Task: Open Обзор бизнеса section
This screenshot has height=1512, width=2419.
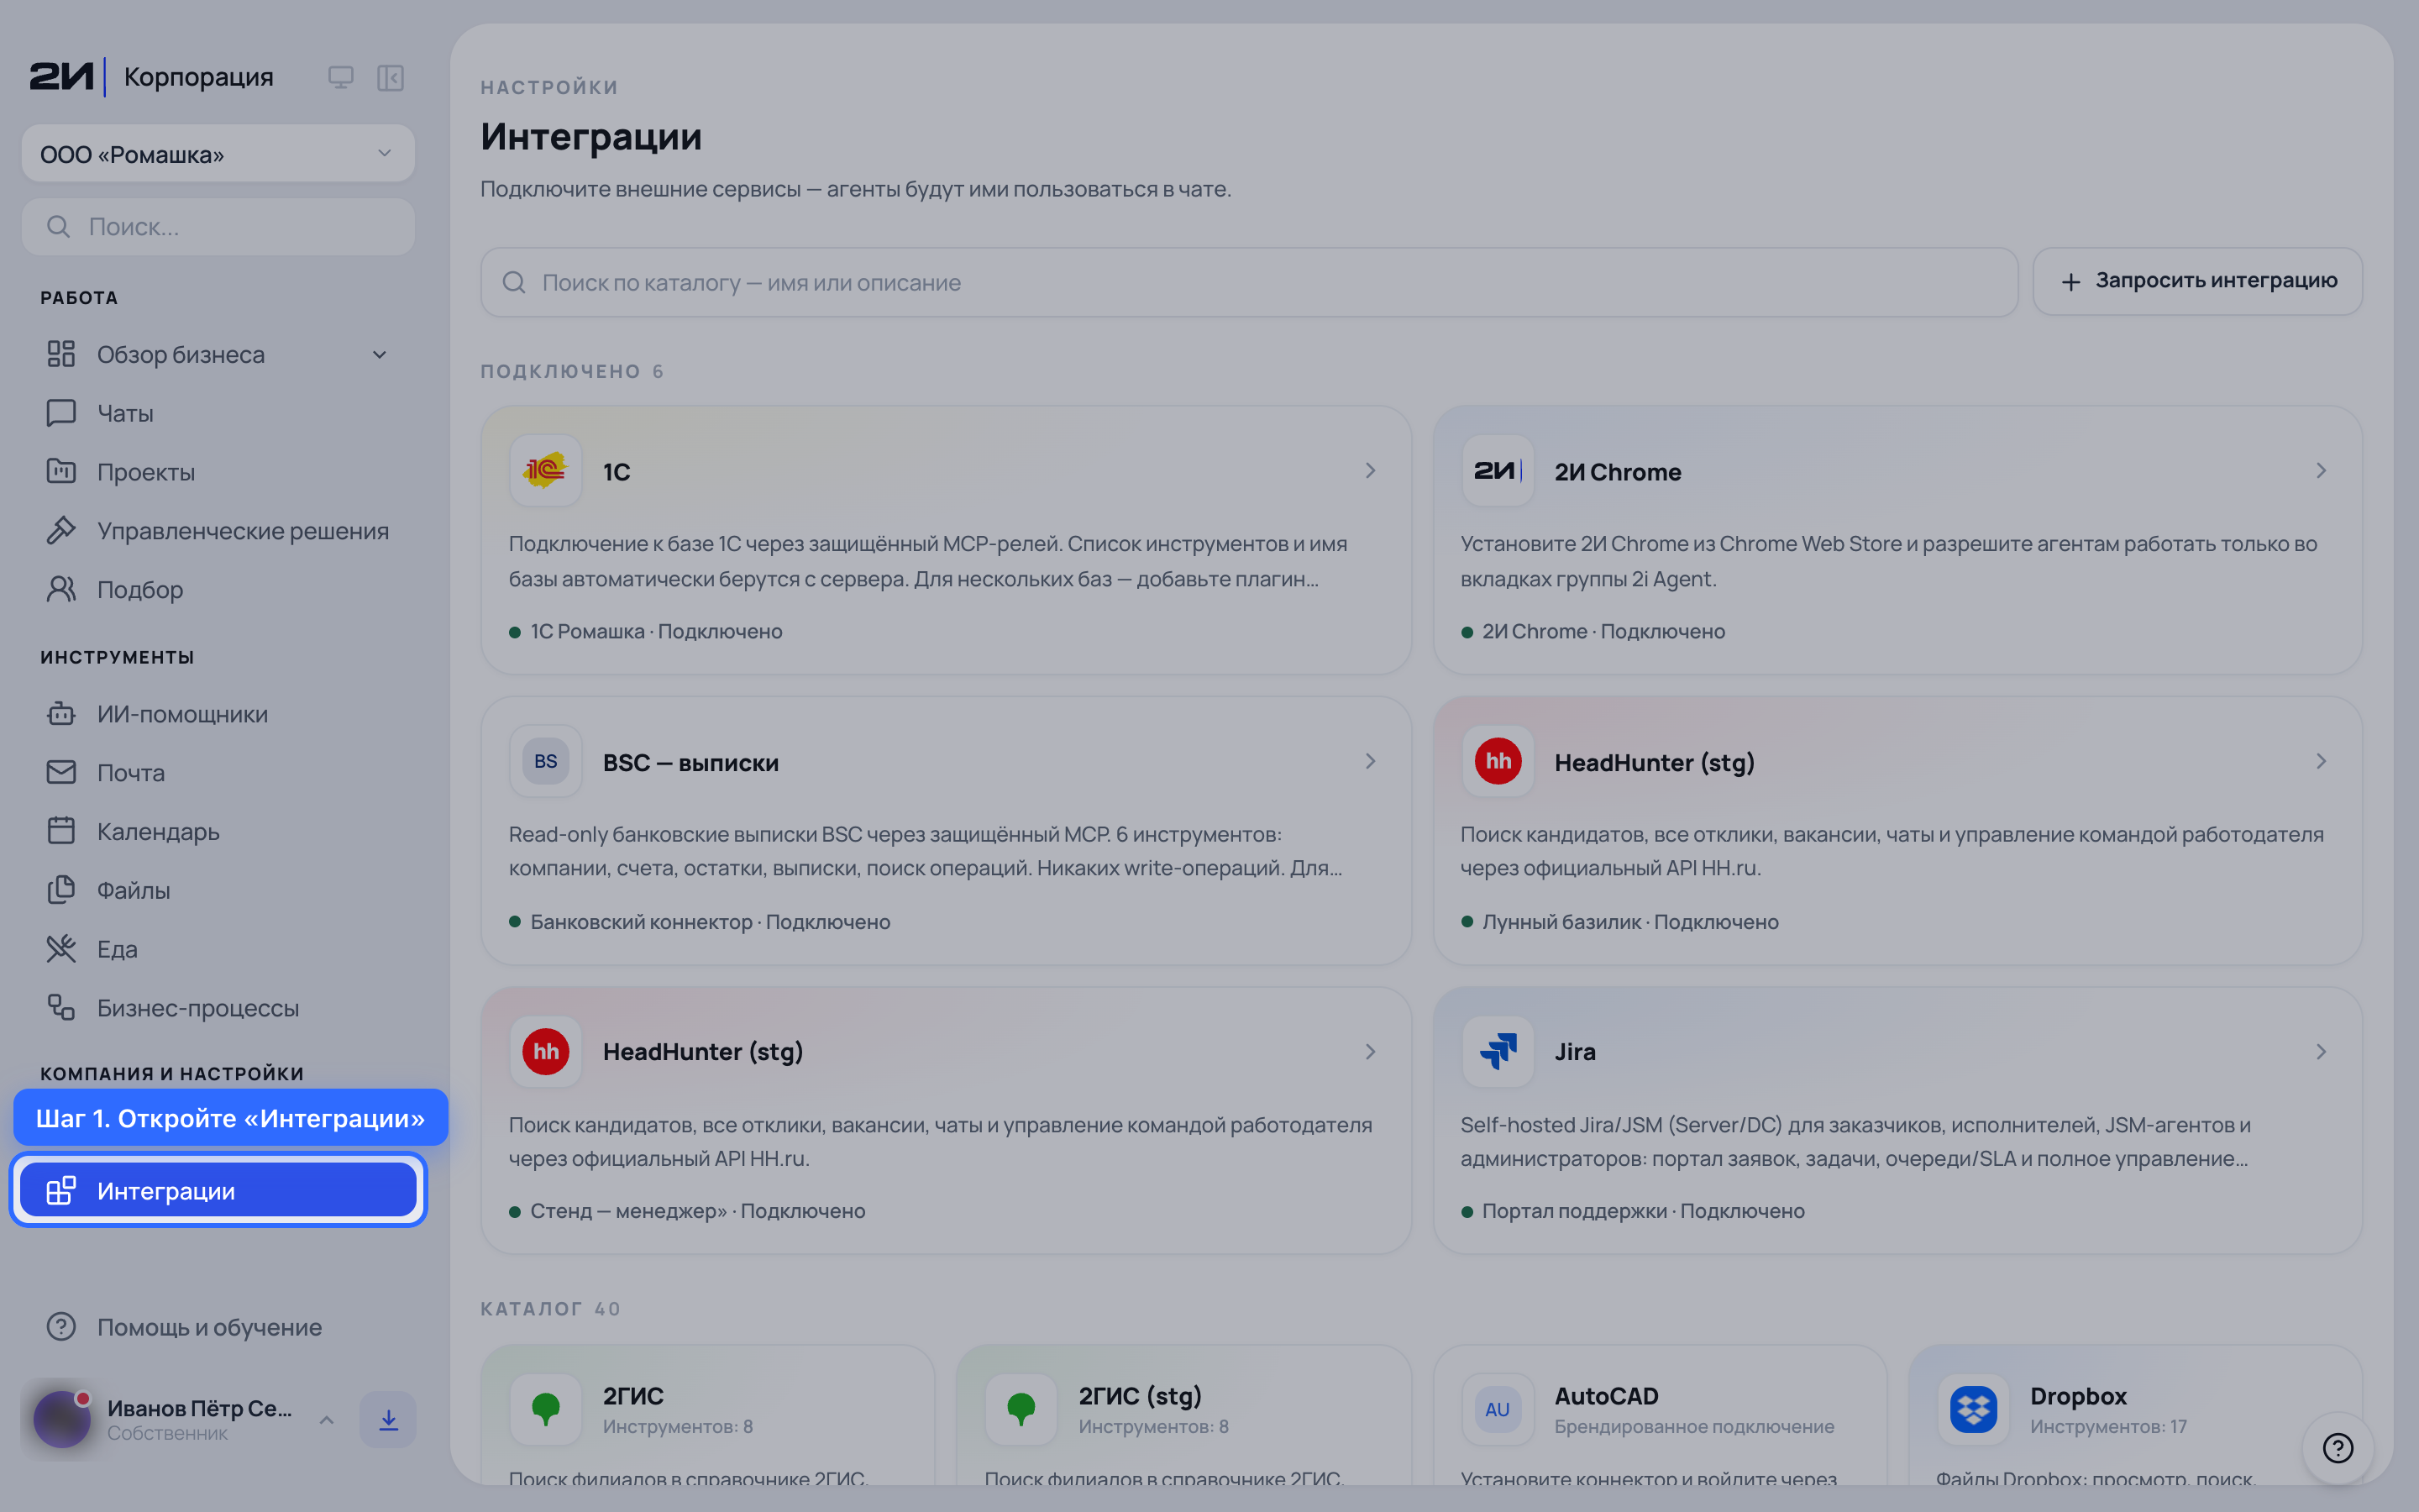Action: click(x=180, y=355)
